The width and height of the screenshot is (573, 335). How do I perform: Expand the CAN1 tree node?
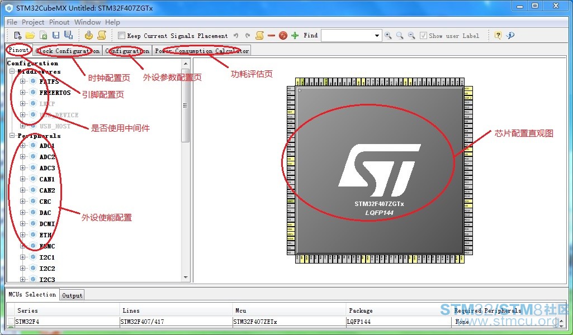(x=23, y=179)
